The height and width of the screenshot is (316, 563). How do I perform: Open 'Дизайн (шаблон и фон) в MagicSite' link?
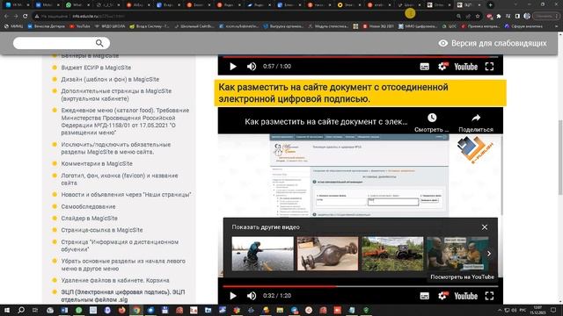(x=110, y=79)
